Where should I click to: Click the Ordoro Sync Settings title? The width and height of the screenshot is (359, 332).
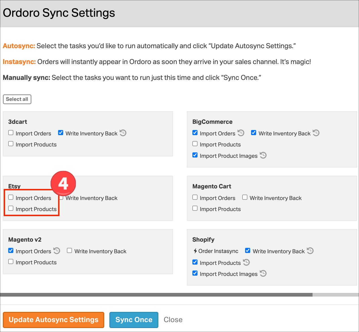[59, 13]
